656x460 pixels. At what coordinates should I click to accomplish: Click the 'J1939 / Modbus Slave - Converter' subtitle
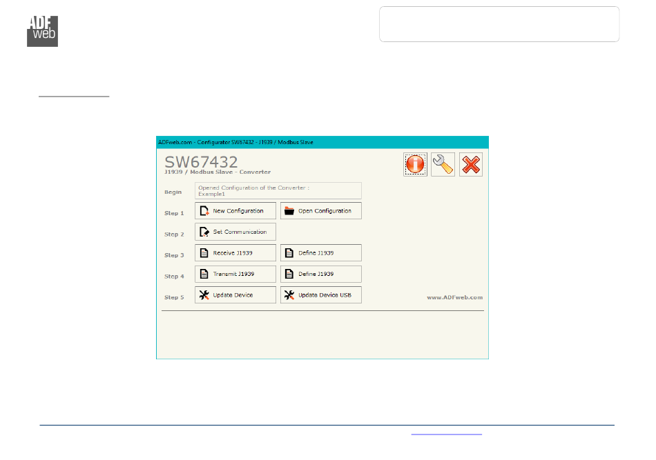pos(218,172)
